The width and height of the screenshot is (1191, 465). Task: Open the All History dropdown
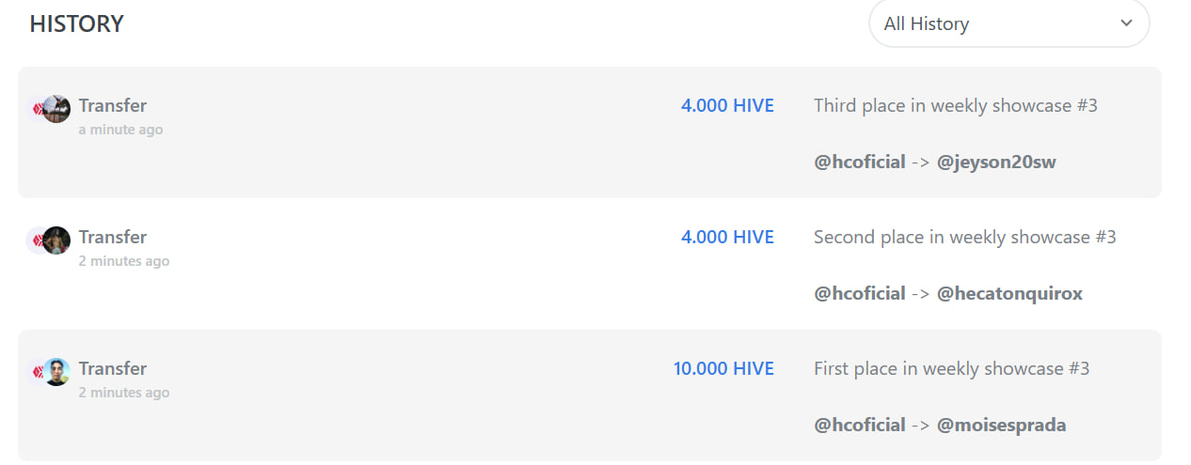coord(1008,23)
